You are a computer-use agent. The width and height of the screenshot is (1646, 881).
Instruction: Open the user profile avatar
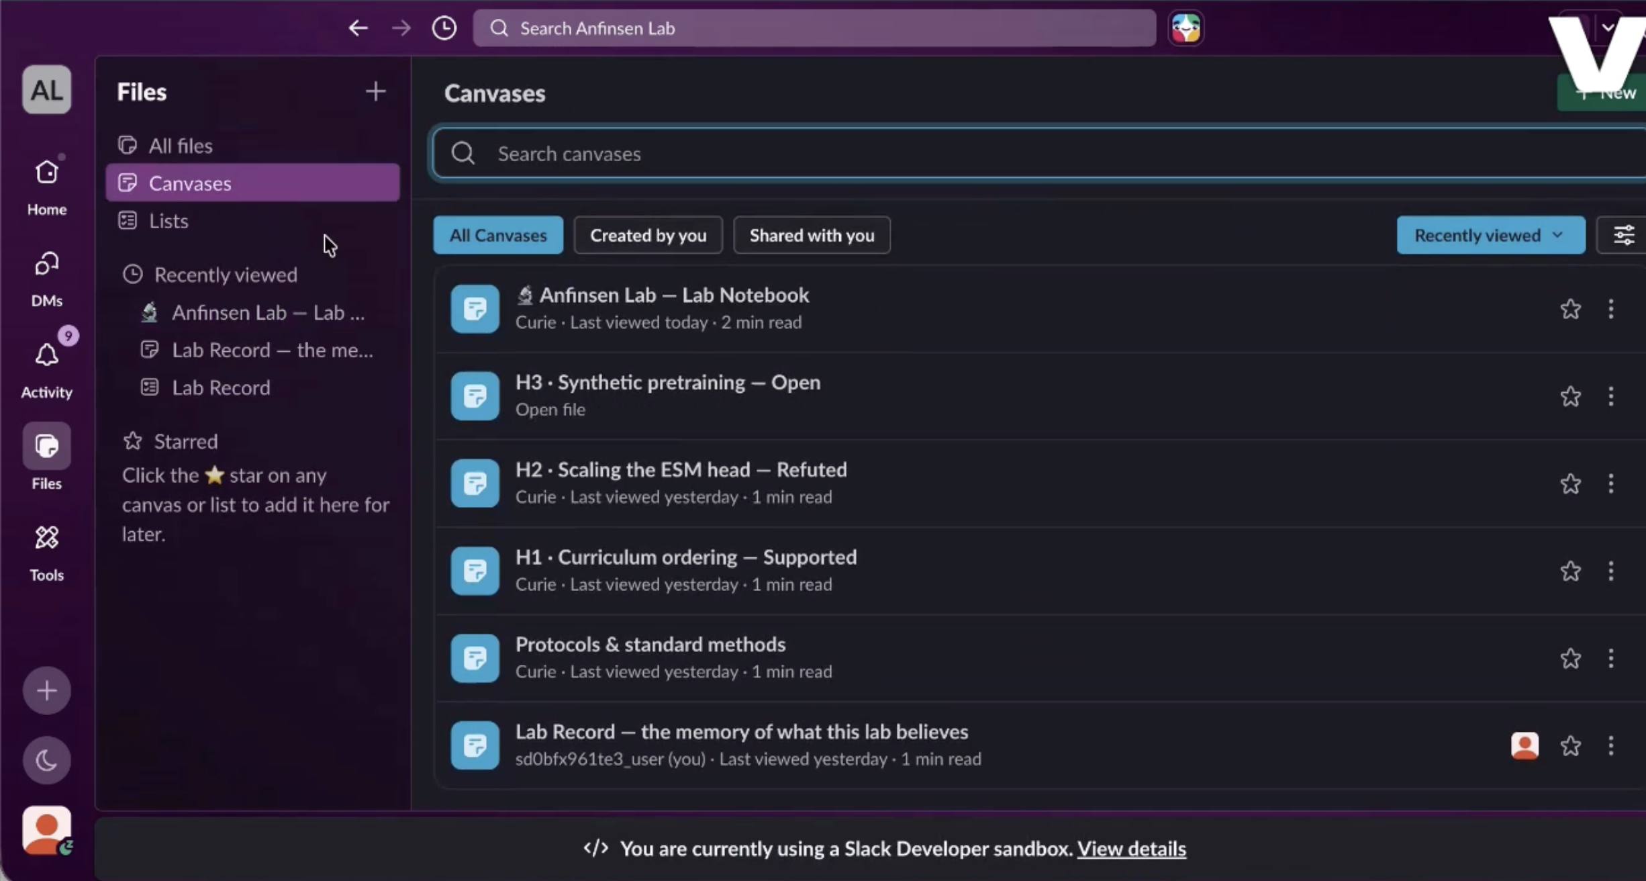click(x=46, y=830)
